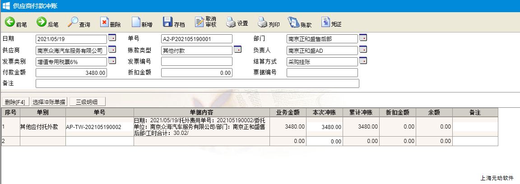The width and height of the screenshot is (520, 184).
Task: Click the 取消审核 toolbar icon
Action: pos(200,22)
